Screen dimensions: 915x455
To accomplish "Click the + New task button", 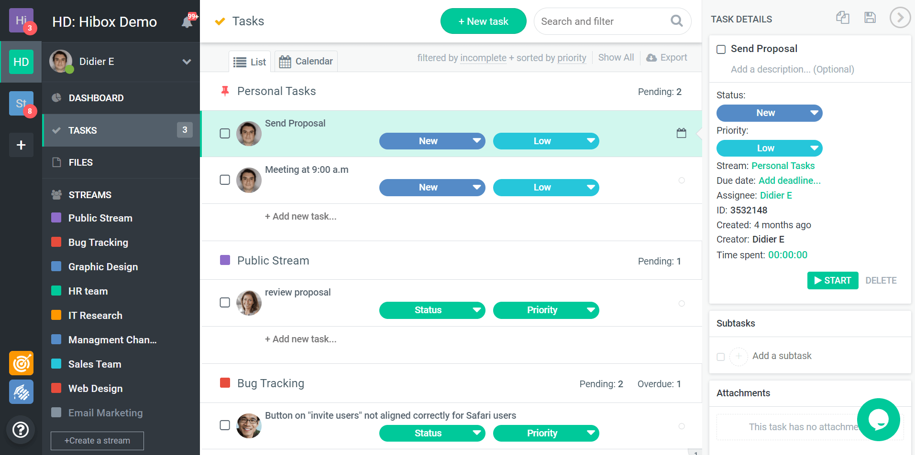I will tap(483, 21).
